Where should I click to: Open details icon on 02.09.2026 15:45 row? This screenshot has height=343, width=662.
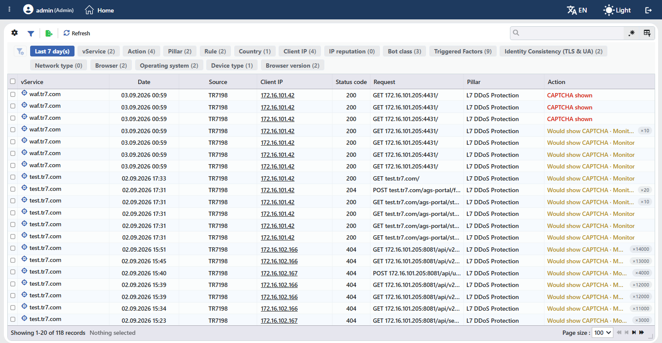[x=25, y=259]
